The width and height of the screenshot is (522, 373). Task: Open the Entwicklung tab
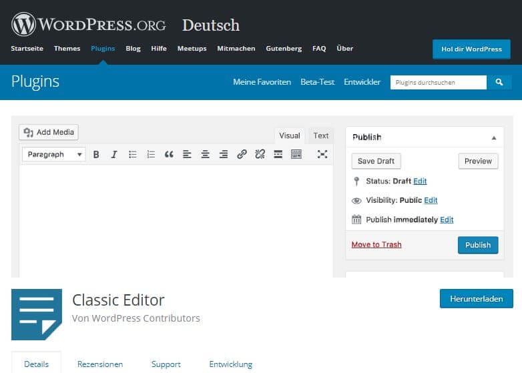point(231,364)
